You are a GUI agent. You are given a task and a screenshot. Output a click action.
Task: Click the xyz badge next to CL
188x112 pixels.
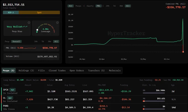coord(10,98)
